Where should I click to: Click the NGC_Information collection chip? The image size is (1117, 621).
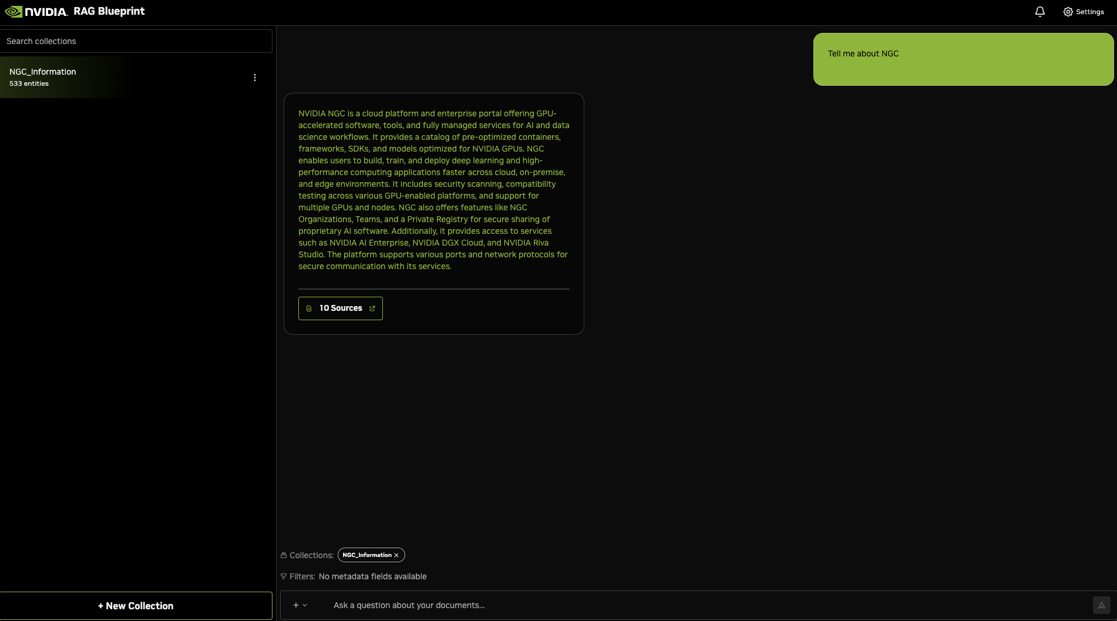(366, 555)
